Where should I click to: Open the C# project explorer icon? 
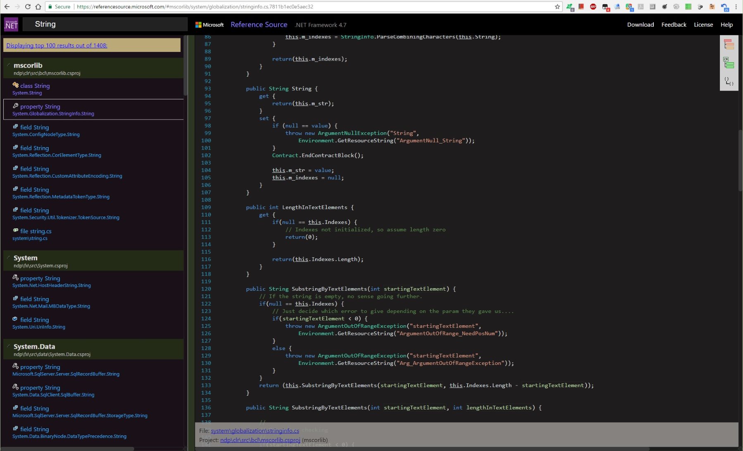click(729, 63)
